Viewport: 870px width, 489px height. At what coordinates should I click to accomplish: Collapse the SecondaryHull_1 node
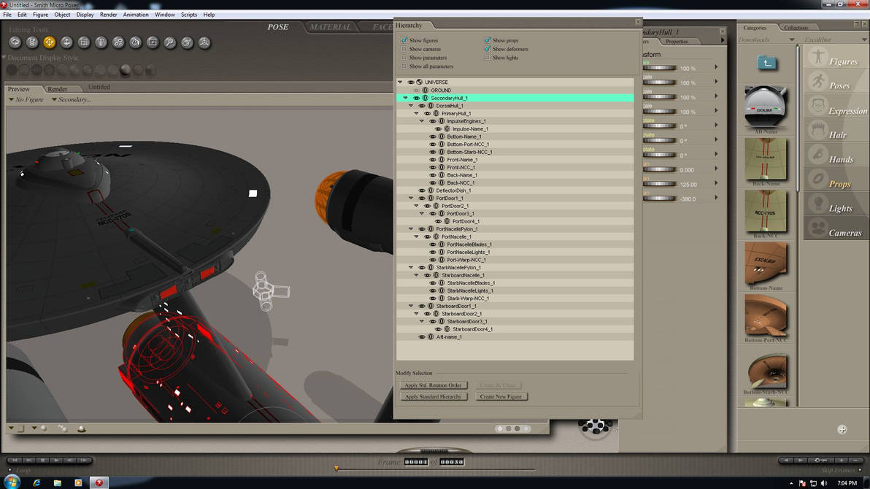click(x=406, y=98)
